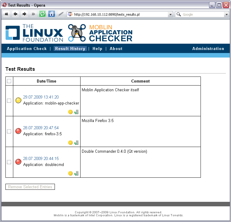Viewport: 231px width, 222px height.
Task: Maximize the Opera window
Action: point(219,5)
